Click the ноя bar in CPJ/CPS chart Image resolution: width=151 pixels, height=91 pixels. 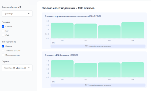tap(109, 32)
